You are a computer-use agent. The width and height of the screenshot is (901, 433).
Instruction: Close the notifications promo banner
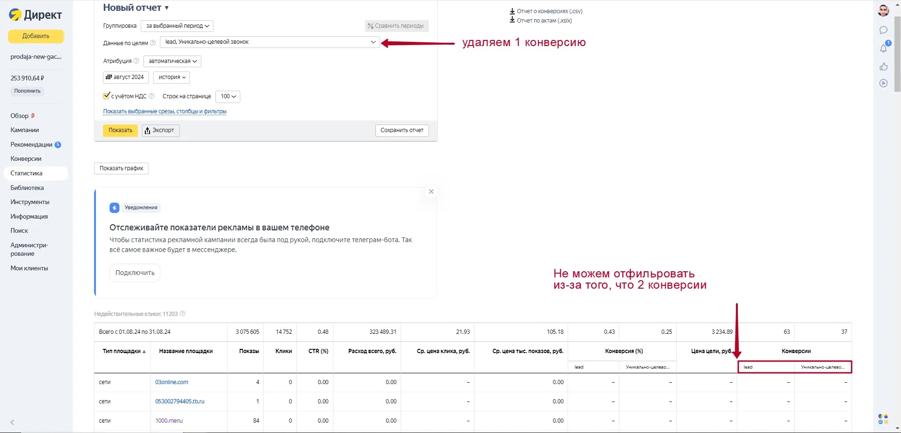[x=431, y=191]
